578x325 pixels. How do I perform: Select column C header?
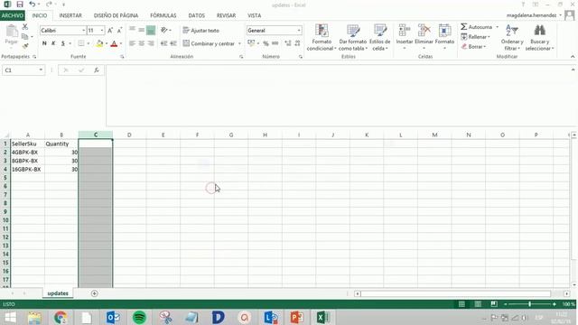point(96,135)
